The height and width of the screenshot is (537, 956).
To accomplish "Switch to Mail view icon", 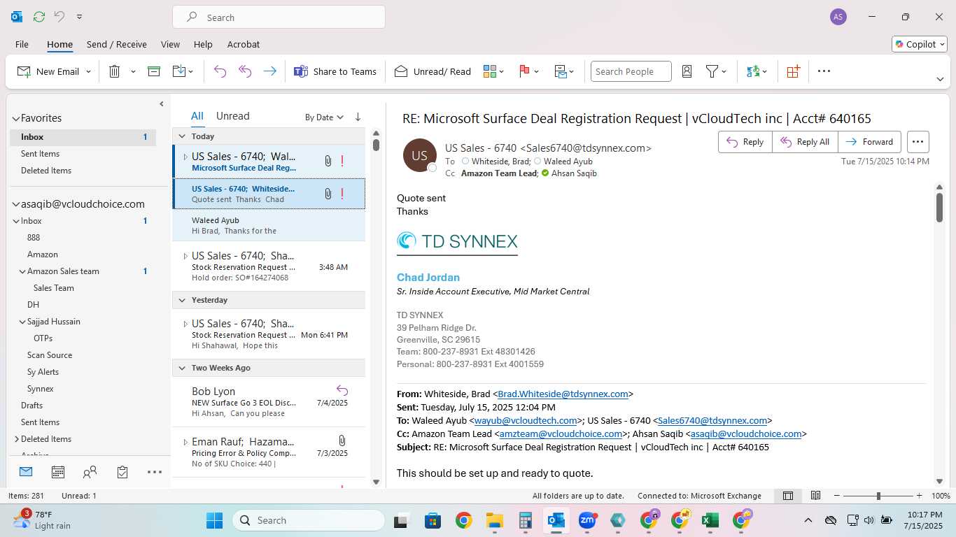I will [26, 472].
